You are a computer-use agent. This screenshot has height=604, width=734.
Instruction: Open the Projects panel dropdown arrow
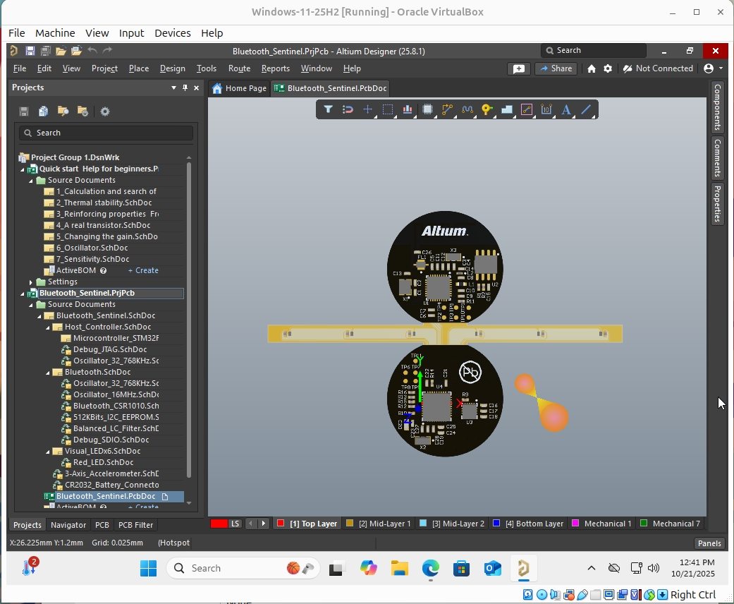click(x=173, y=87)
